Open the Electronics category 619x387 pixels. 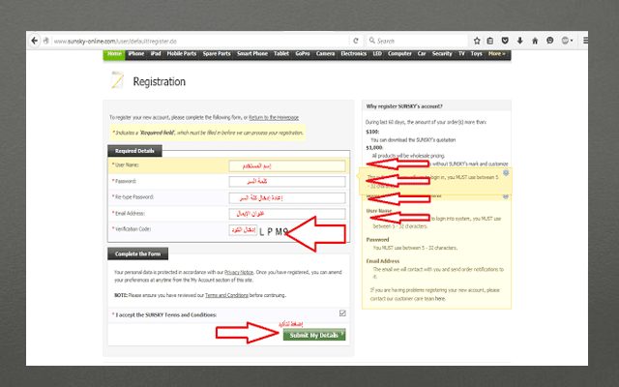(354, 54)
